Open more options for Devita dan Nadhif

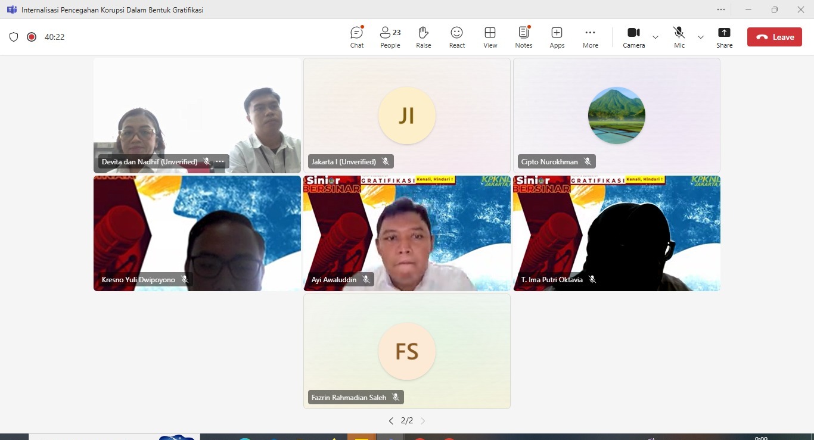click(x=220, y=161)
